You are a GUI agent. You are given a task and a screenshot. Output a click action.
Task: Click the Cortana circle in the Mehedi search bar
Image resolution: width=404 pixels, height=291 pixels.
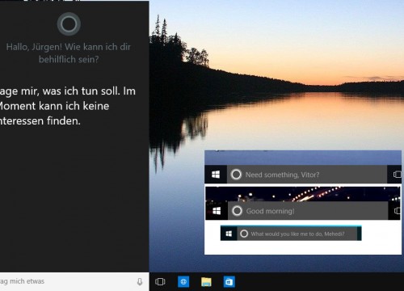(244, 234)
